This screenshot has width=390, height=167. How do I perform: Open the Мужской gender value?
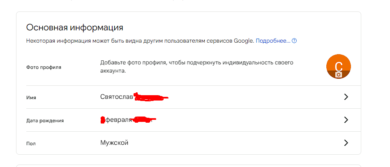pyautogui.click(x=114, y=143)
